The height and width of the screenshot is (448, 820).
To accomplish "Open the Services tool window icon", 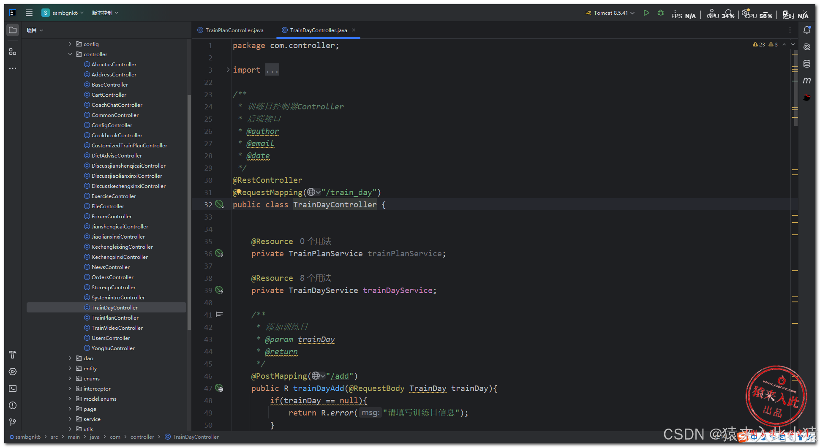I will (x=13, y=372).
